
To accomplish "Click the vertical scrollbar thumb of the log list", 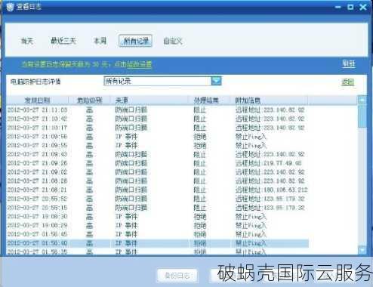I will pos(362,116).
